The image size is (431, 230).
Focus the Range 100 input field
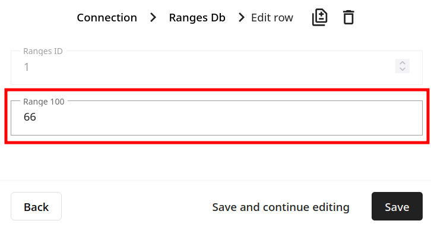217,118
